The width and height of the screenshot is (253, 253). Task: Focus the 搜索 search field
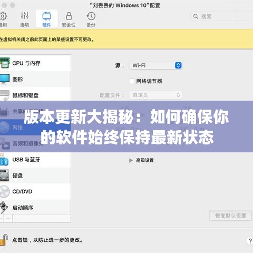[222, 16]
